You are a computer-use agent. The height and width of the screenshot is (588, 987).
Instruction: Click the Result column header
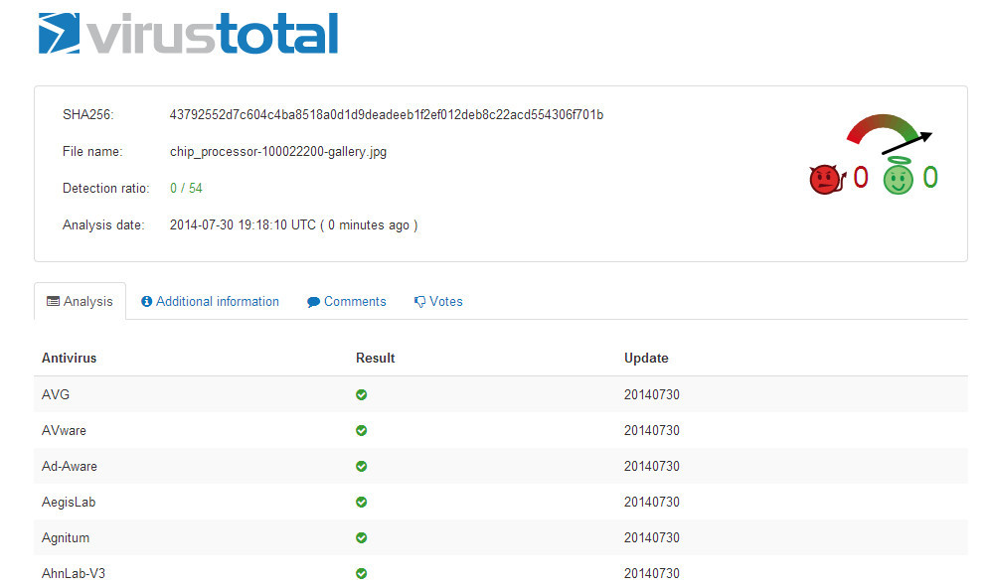pos(375,358)
